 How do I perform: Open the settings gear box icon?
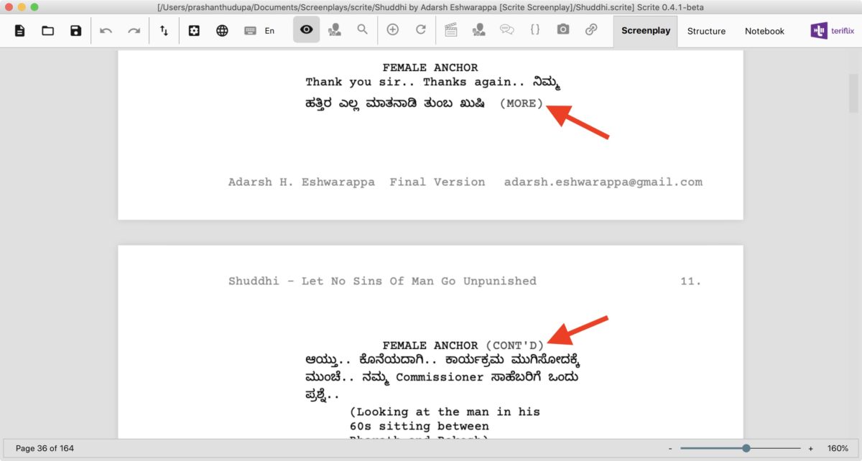(x=194, y=31)
